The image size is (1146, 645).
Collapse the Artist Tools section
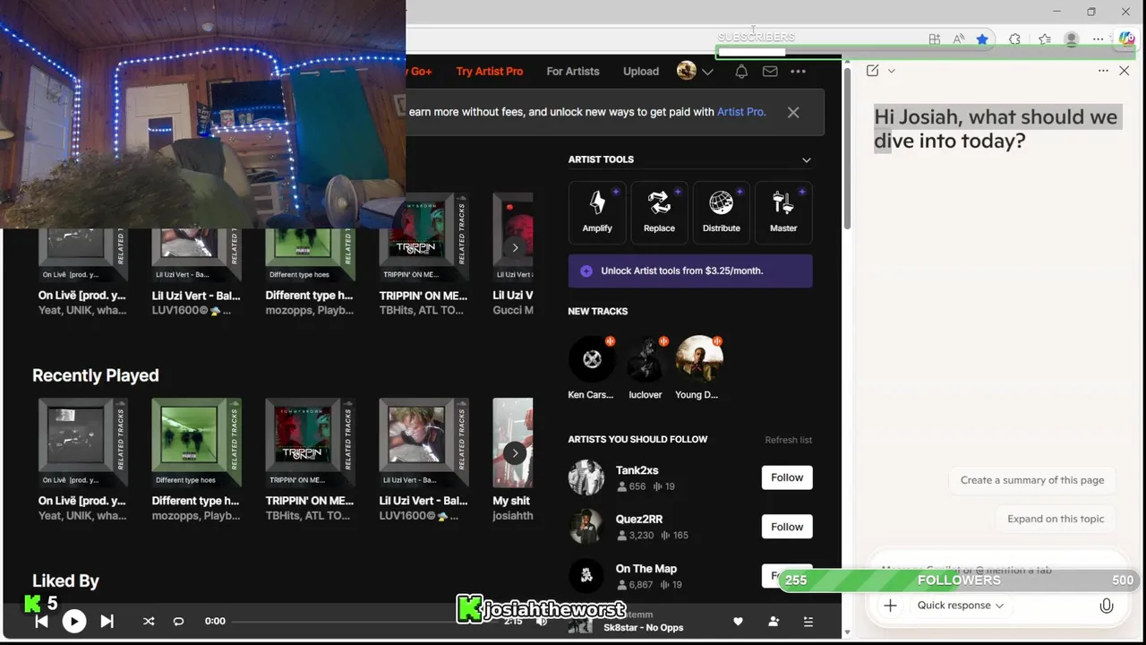click(x=806, y=159)
